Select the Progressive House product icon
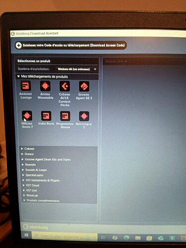This screenshot has width=186, height=248. 65,116
